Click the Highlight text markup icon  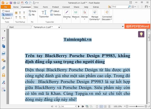pos(16,13)
